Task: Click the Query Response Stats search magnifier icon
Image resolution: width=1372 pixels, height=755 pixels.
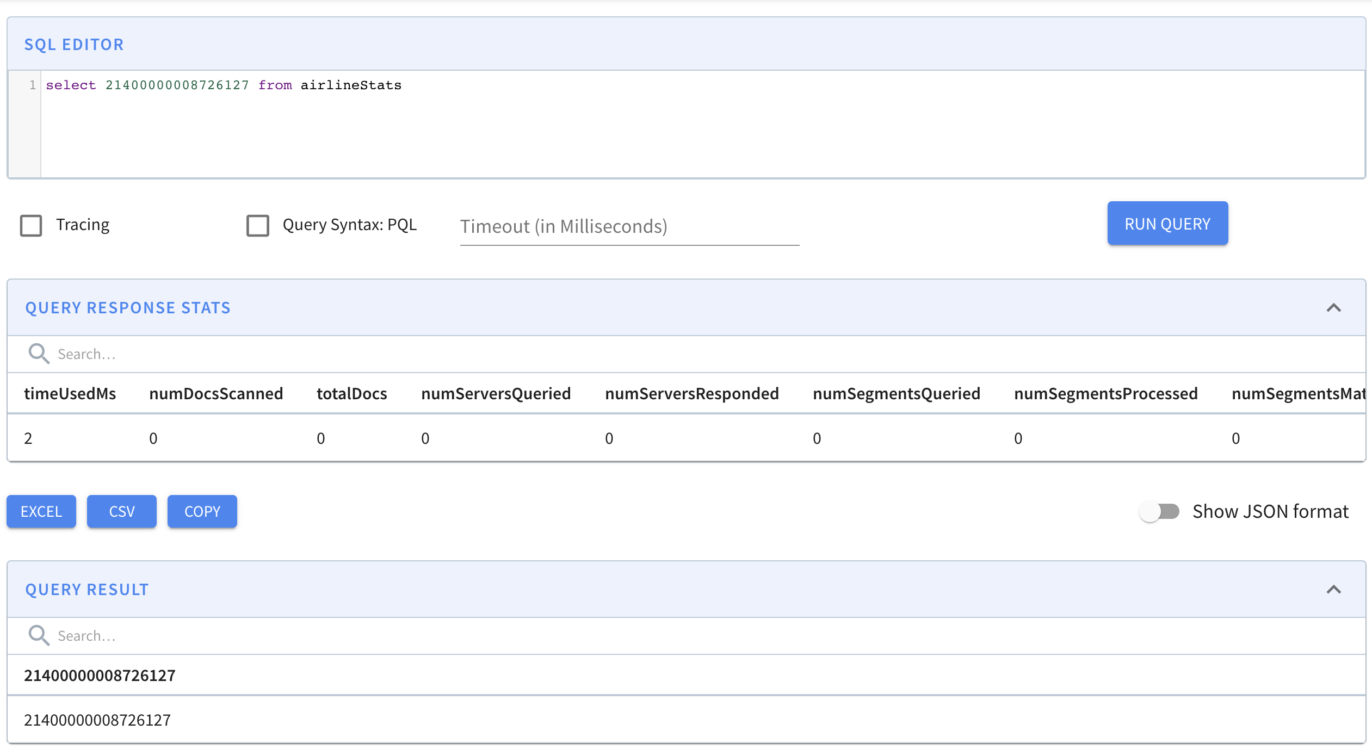Action: [x=39, y=354]
